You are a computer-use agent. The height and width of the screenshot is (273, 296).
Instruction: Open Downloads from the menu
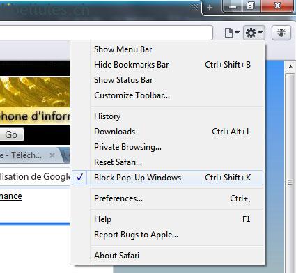point(167,132)
